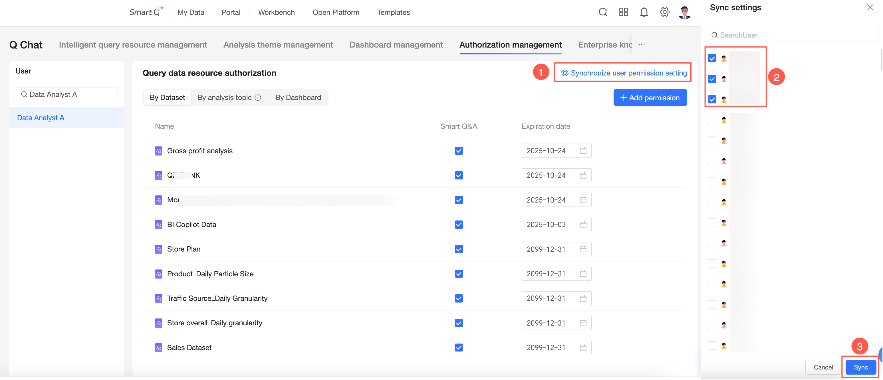Click Synchronize user permission setting link
Image resolution: width=883 pixels, height=380 pixels.
pos(624,73)
